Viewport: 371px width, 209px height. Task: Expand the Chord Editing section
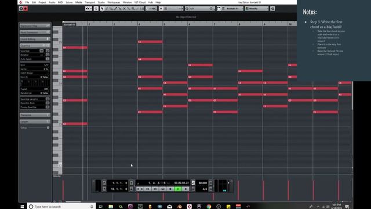pos(35,39)
